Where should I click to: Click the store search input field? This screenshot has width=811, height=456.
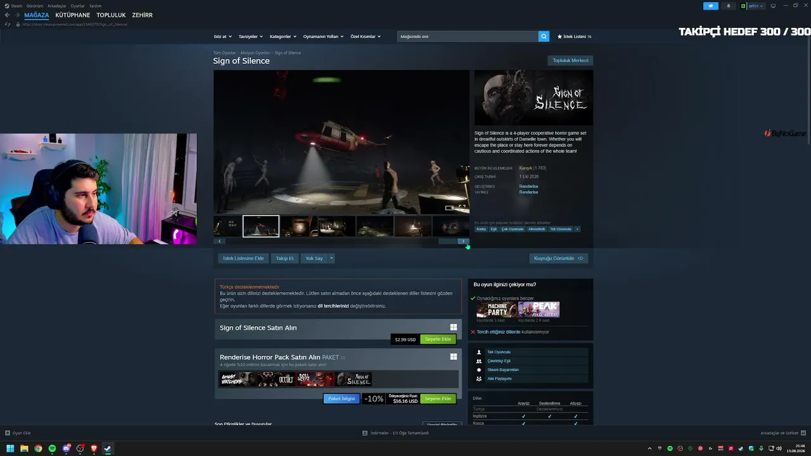tap(468, 37)
